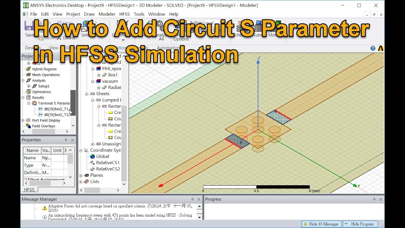
Task: Click the Optimetrics icon in project tree
Action: coord(28,92)
